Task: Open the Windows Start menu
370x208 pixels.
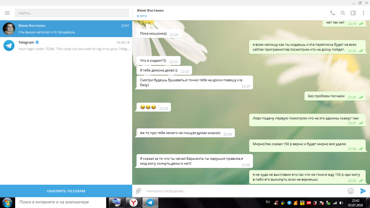Action: tap(7, 202)
